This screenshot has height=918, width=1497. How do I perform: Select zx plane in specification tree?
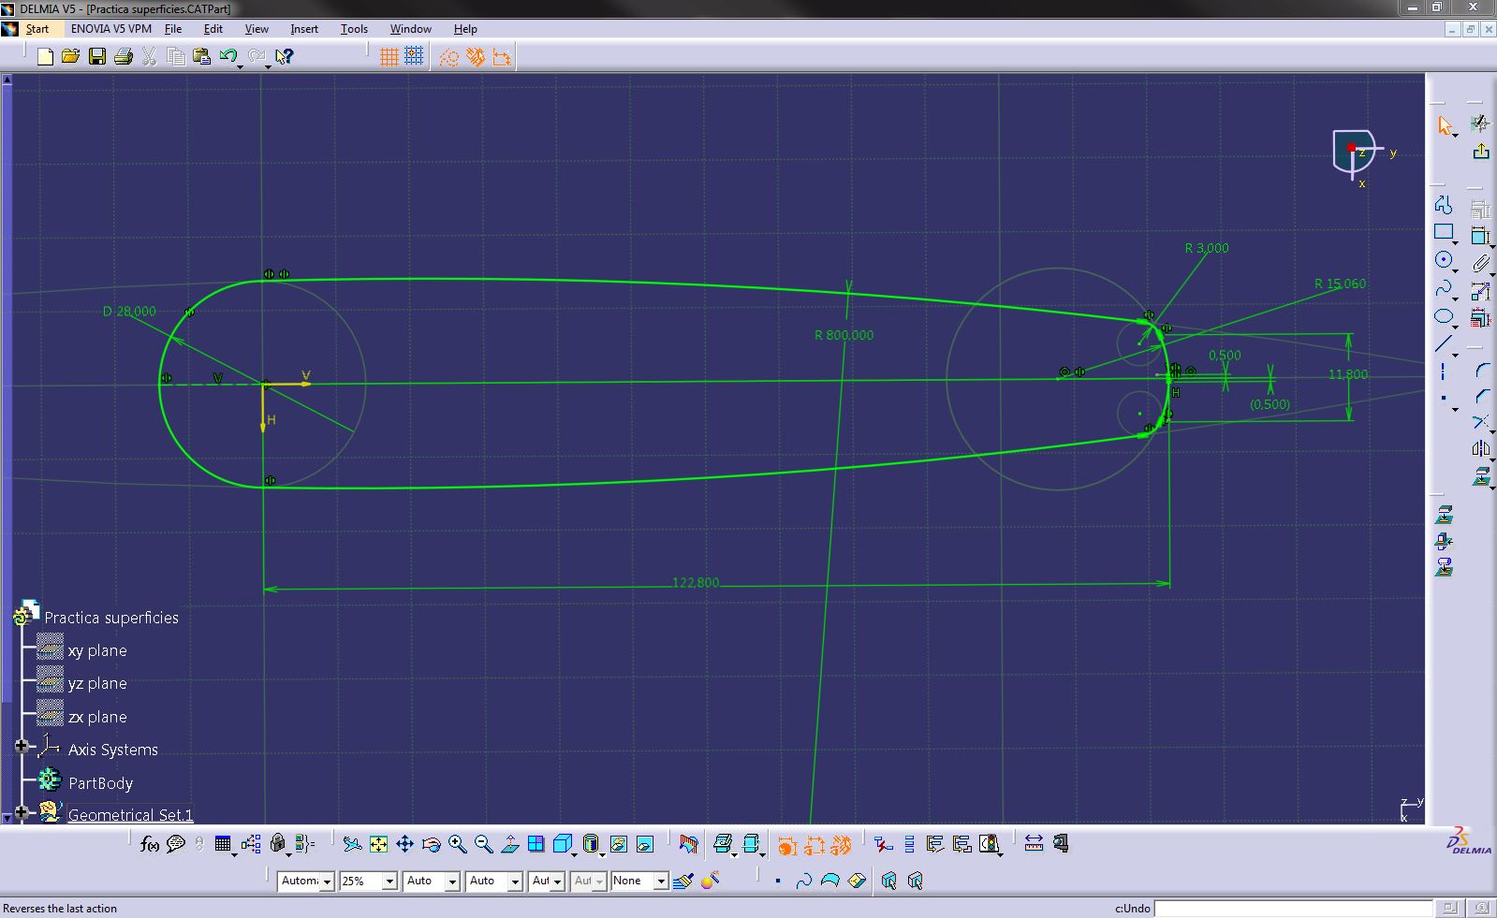97,717
